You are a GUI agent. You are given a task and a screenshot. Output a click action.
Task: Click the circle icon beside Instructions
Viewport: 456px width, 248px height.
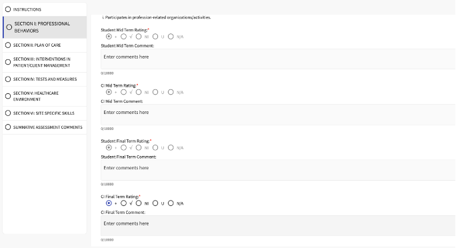[x=8, y=9]
